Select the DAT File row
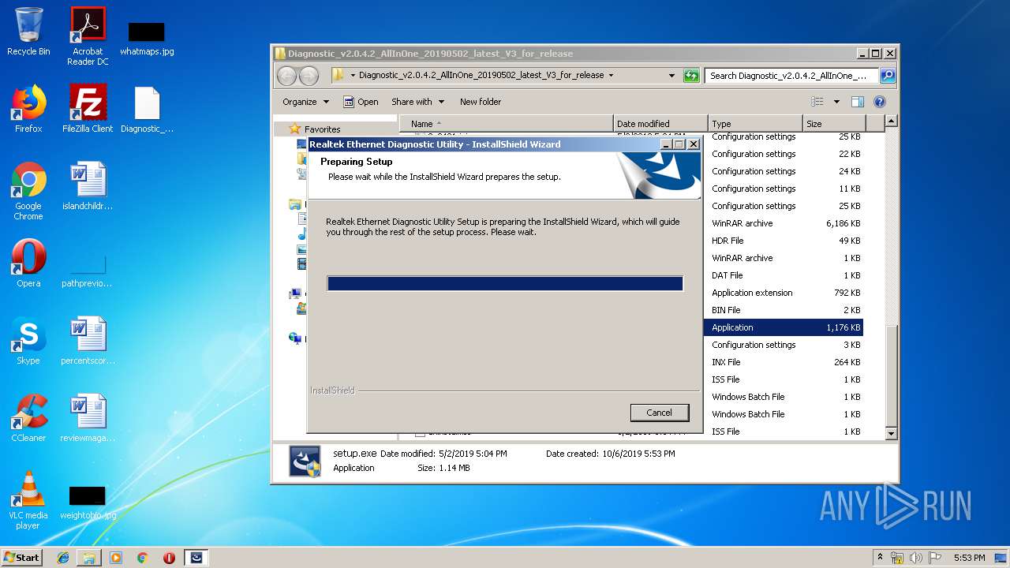 (x=784, y=275)
